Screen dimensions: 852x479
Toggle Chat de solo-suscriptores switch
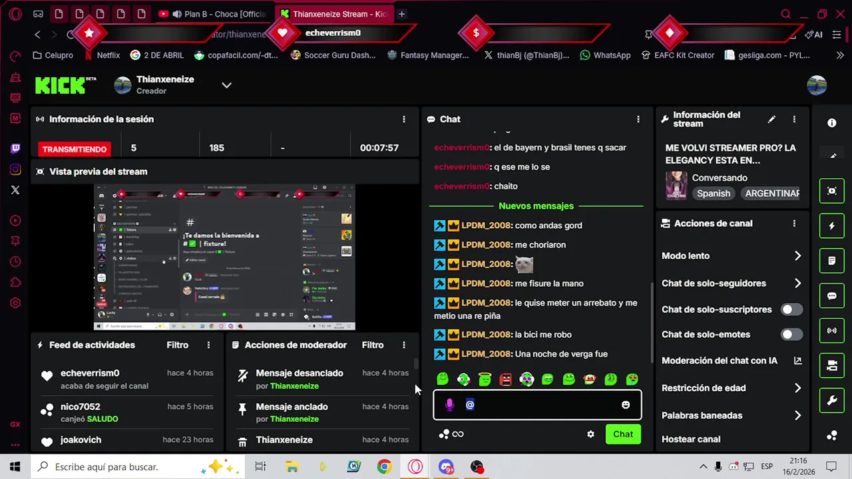(791, 309)
